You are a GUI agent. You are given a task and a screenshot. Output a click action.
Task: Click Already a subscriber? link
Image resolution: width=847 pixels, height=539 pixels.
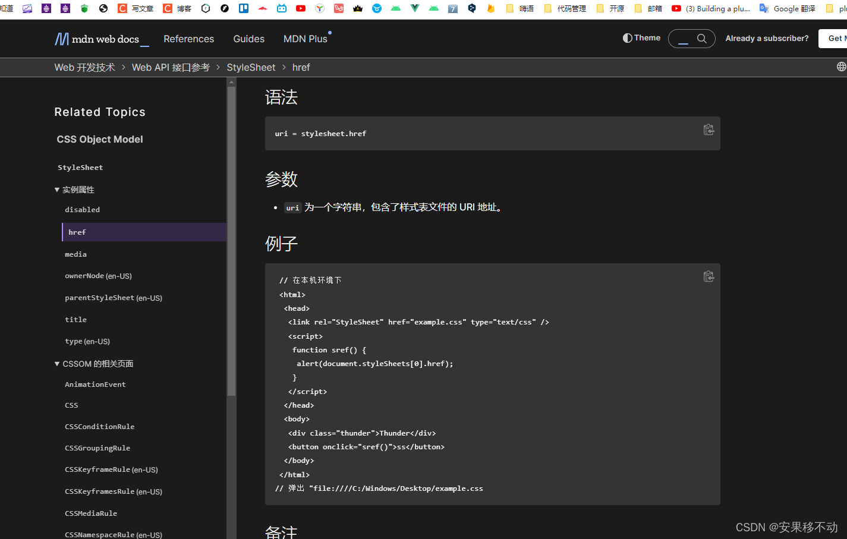click(767, 38)
